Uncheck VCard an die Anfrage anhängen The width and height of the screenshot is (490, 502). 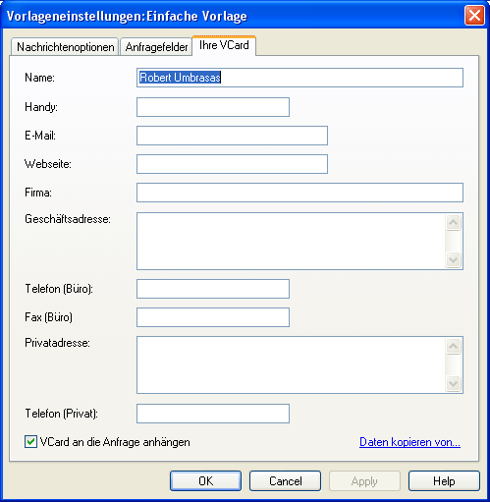(x=30, y=442)
